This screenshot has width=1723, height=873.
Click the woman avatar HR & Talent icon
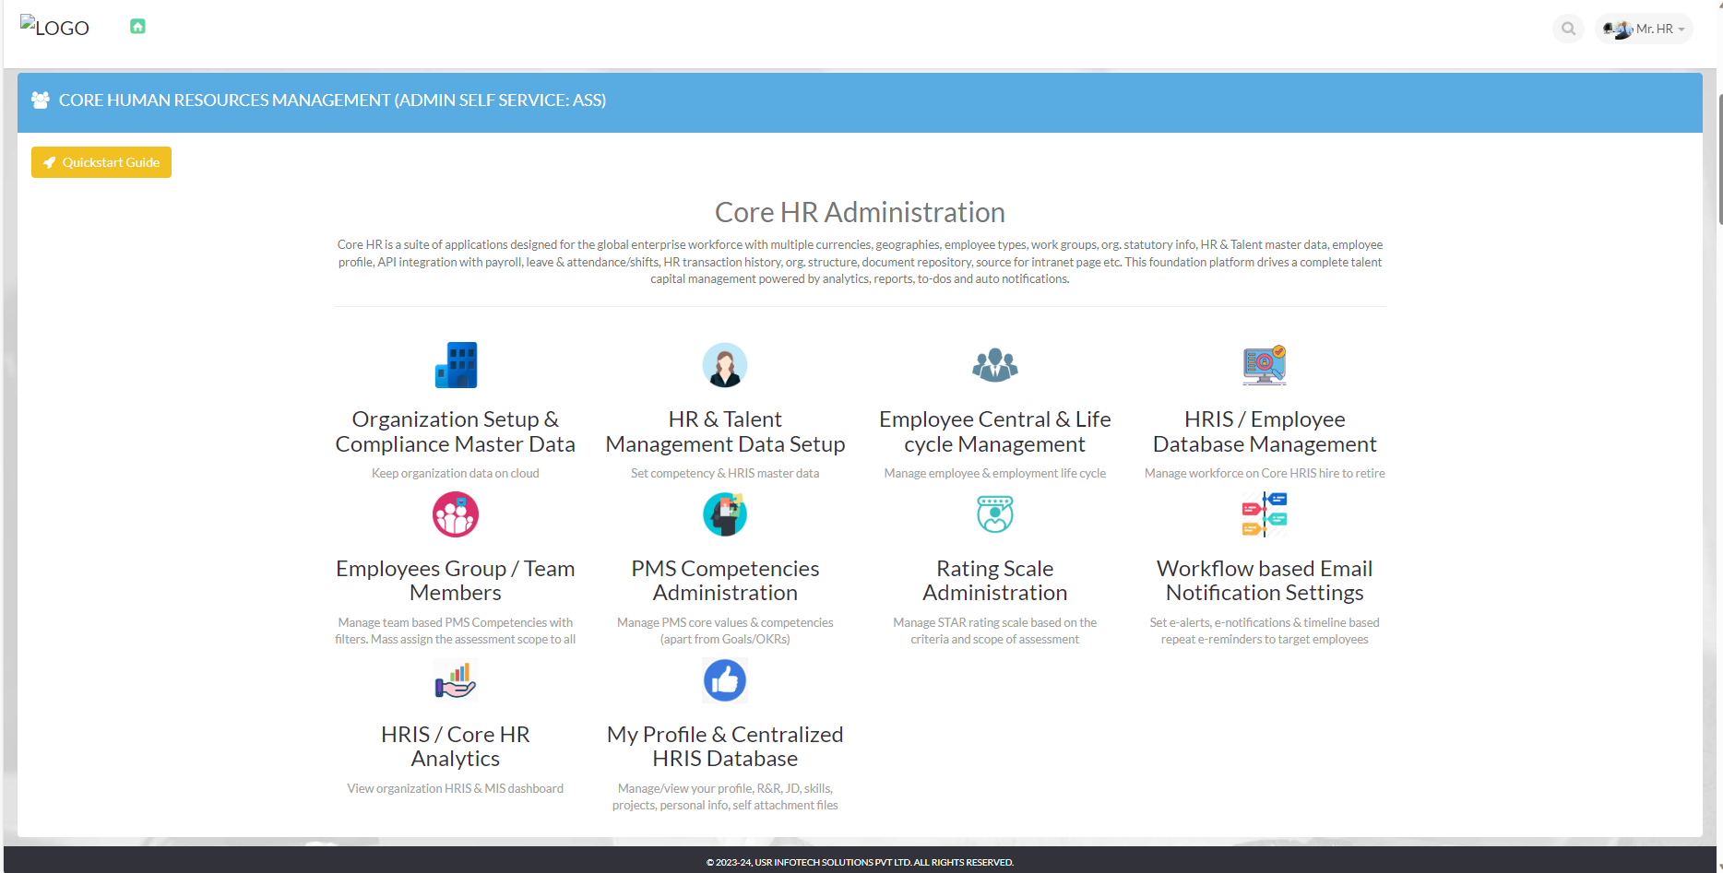point(725,365)
